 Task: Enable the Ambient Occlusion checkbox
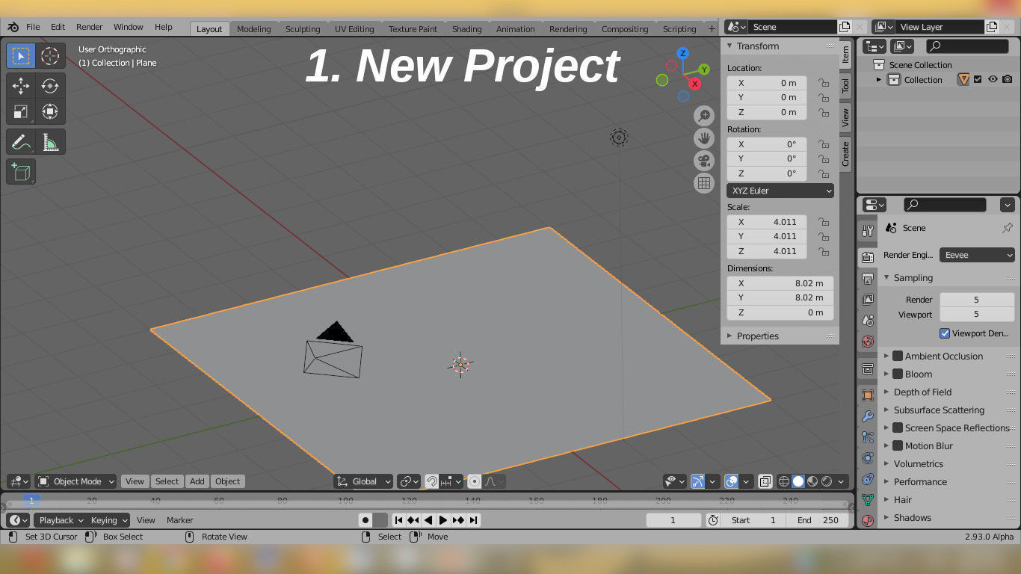[898, 357]
